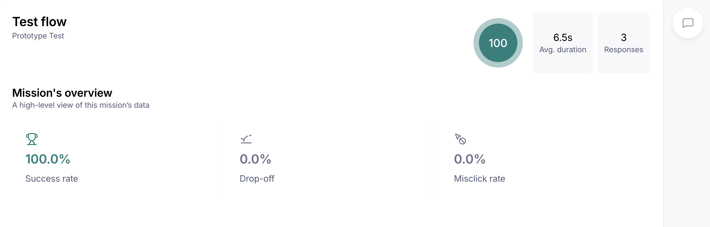Click the drop-off bounce icon

[246, 139]
